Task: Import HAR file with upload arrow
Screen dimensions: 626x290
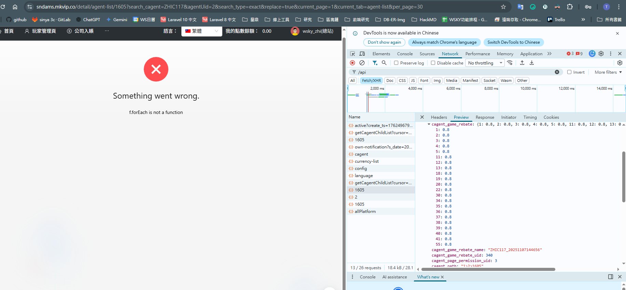Action: 522,63
